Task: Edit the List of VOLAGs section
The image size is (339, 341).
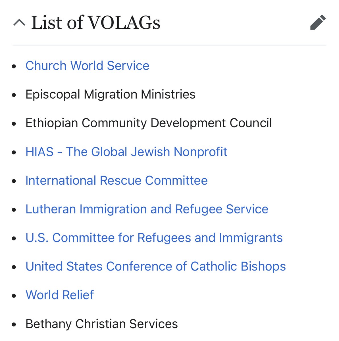Action: [x=318, y=22]
